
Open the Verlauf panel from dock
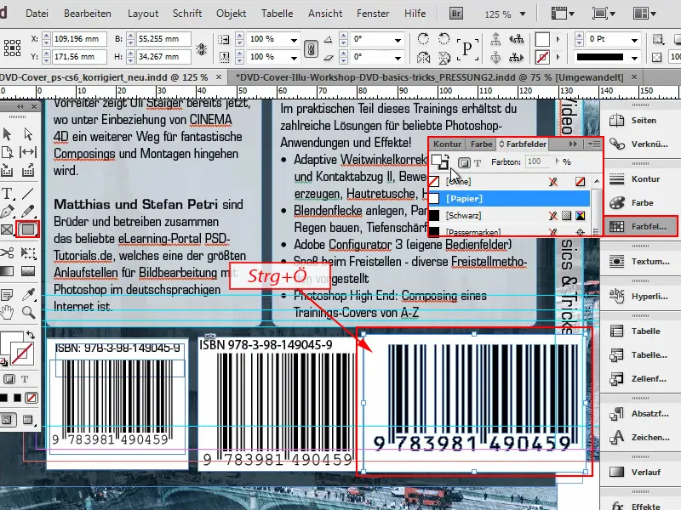641,473
